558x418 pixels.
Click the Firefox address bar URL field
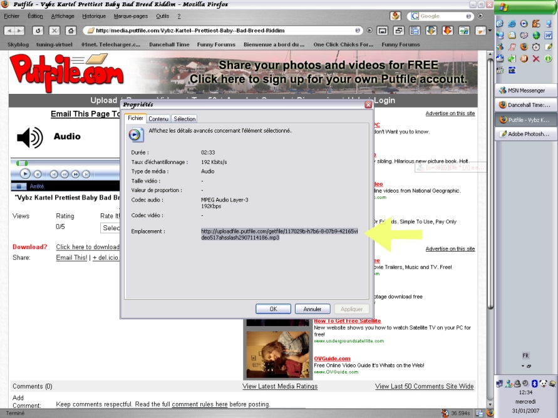click(x=224, y=31)
